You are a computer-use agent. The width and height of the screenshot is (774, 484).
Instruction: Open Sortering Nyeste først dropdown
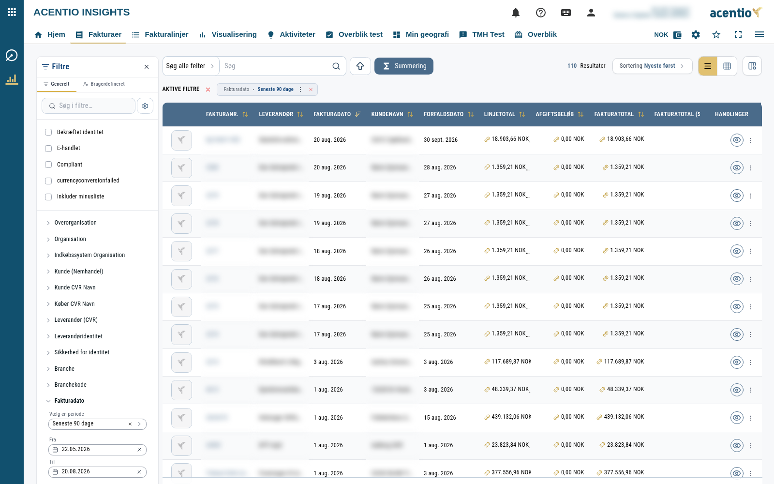pos(652,66)
